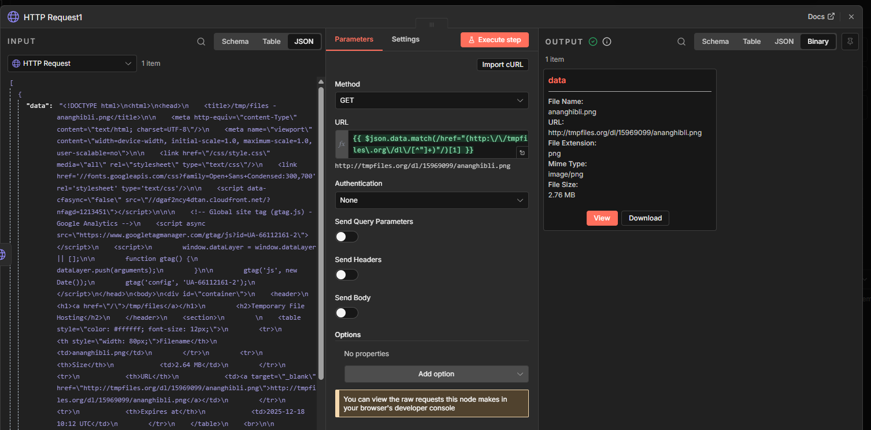The width and height of the screenshot is (871, 430).
Task: Click the input JSON panel scrollbar
Action: click(x=321, y=231)
